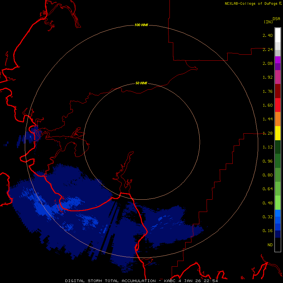
Task: Pick the lime green swatch near 0.48
Action: pos(278,203)
